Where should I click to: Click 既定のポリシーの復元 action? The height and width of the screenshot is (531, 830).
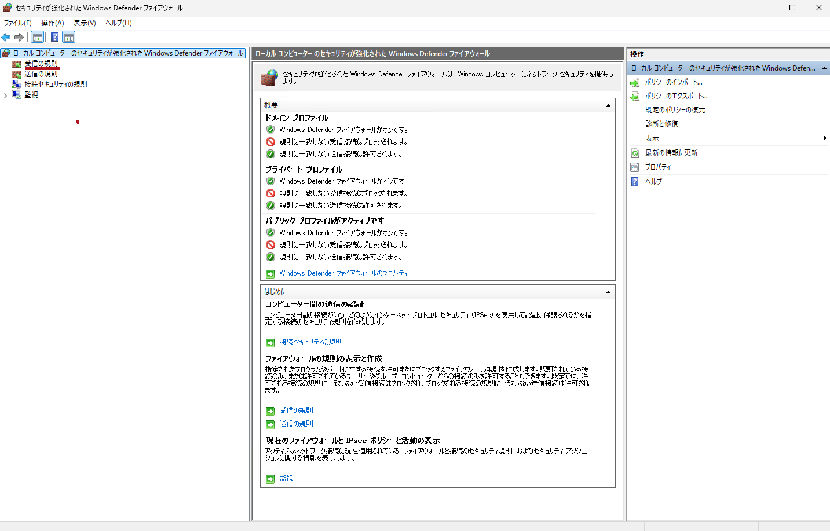pyautogui.click(x=675, y=110)
